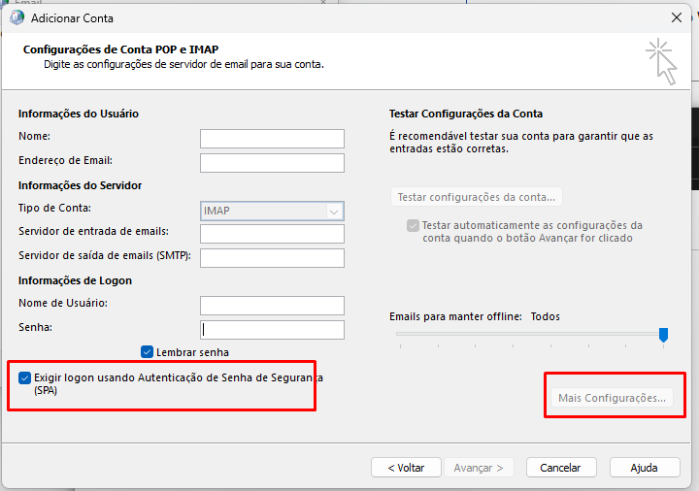Click Testar configurações da conta button
Image resolution: width=699 pixels, height=491 pixels.
476,197
